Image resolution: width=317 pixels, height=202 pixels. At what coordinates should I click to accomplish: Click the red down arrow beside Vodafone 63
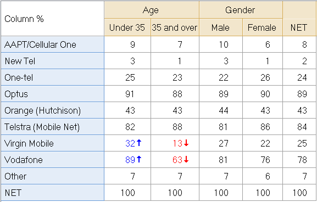186,160
